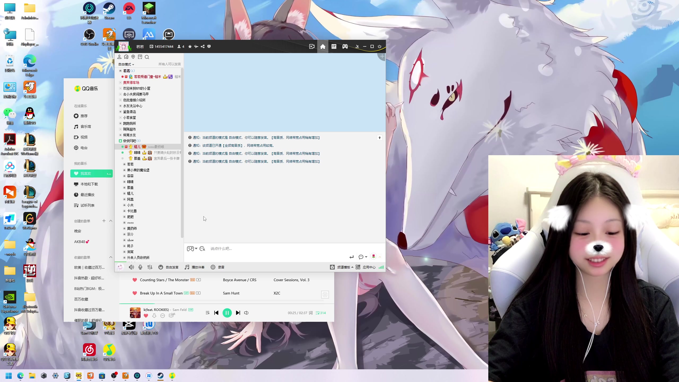This screenshot has height=382, width=679.
Task: Skip to the next song
Action: point(238,313)
